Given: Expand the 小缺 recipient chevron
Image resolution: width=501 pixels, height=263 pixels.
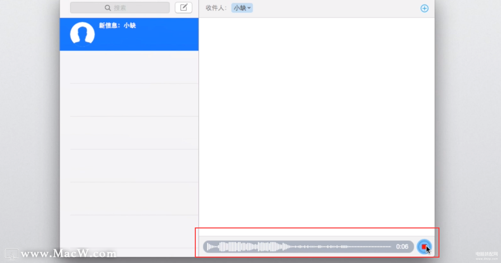Looking at the screenshot, I should 249,8.
